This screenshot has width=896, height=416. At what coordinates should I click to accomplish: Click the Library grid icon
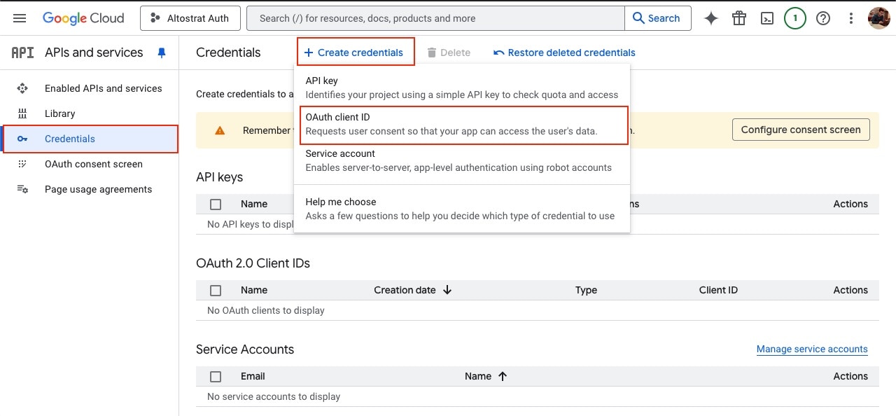(22, 113)
